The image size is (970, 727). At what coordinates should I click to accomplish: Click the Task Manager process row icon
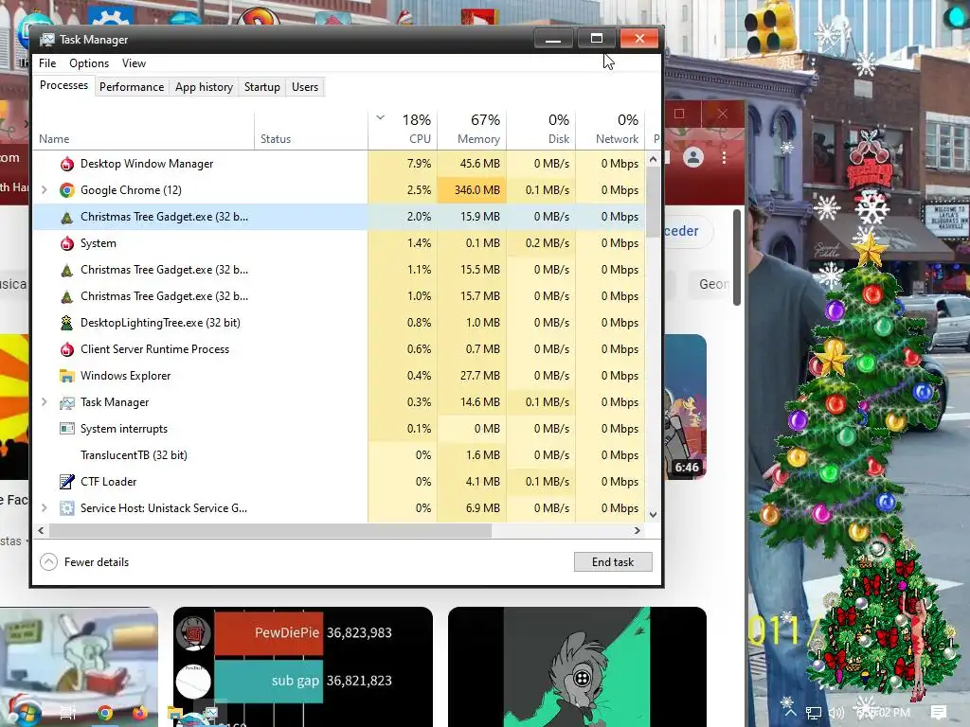(67, 402)
